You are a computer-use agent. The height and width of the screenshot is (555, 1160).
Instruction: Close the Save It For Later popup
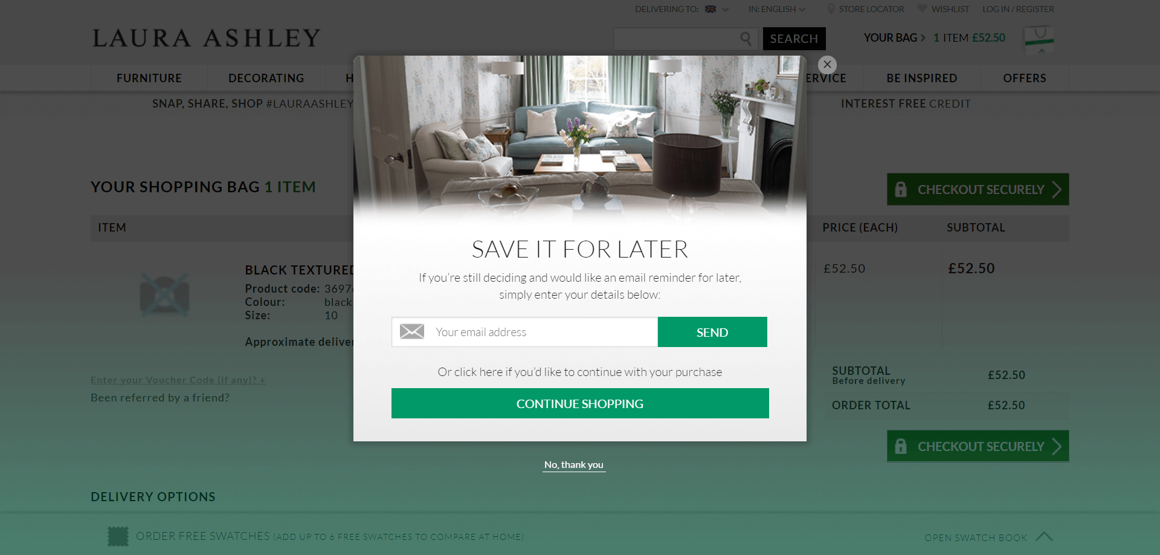point(827,64)
